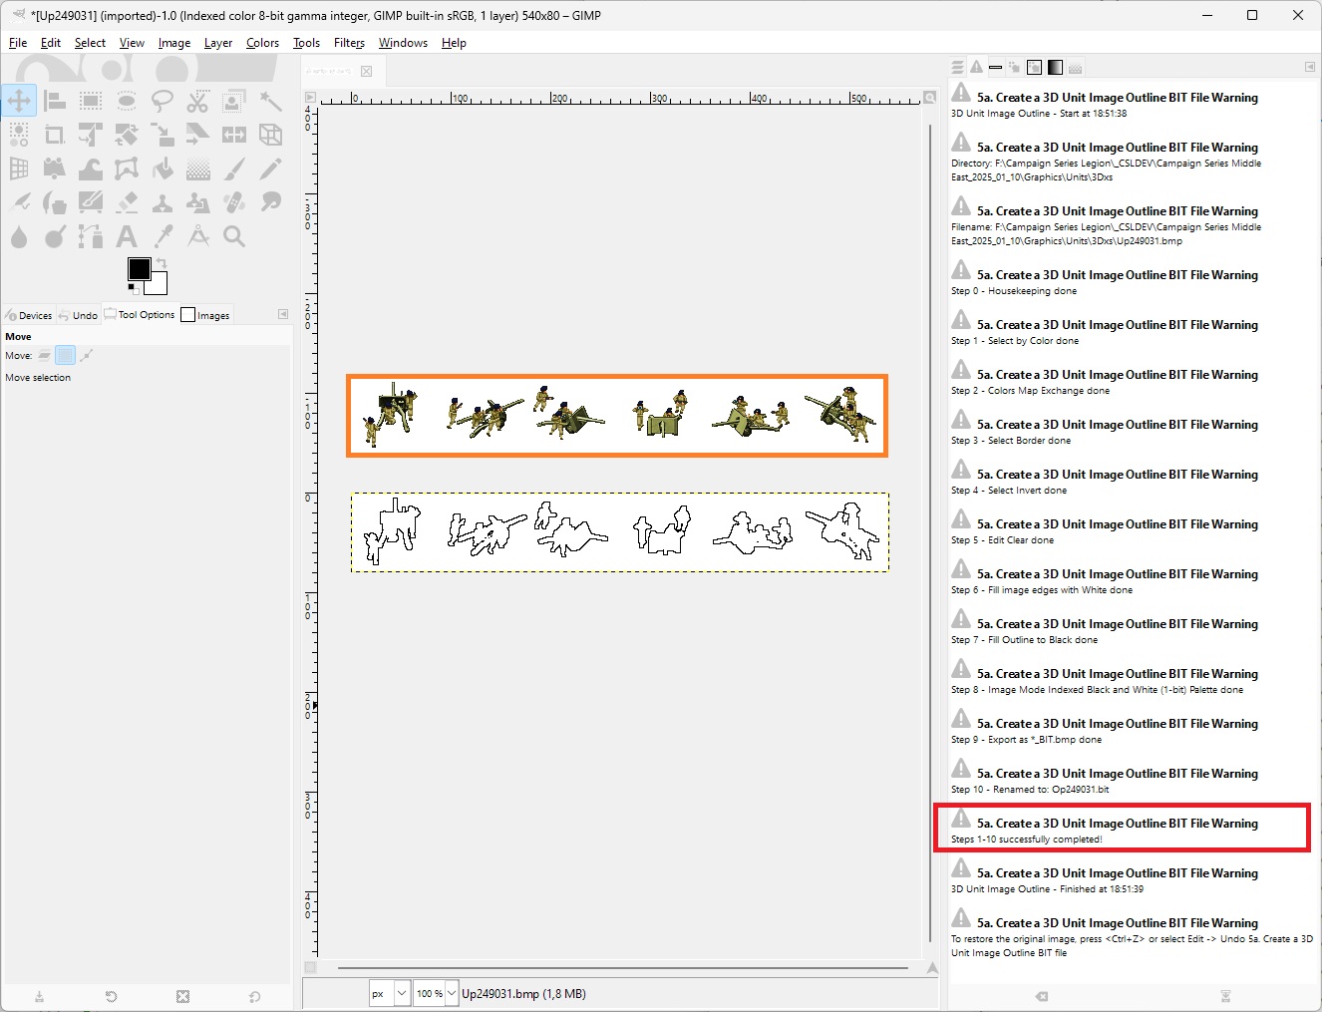Open the File menu

(18, 43)
